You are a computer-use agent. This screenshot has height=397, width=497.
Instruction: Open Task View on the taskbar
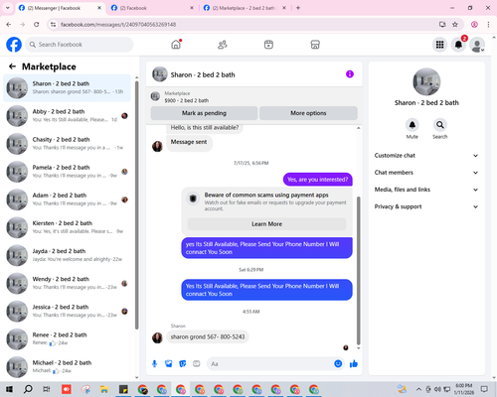click(x=47, y=389)
